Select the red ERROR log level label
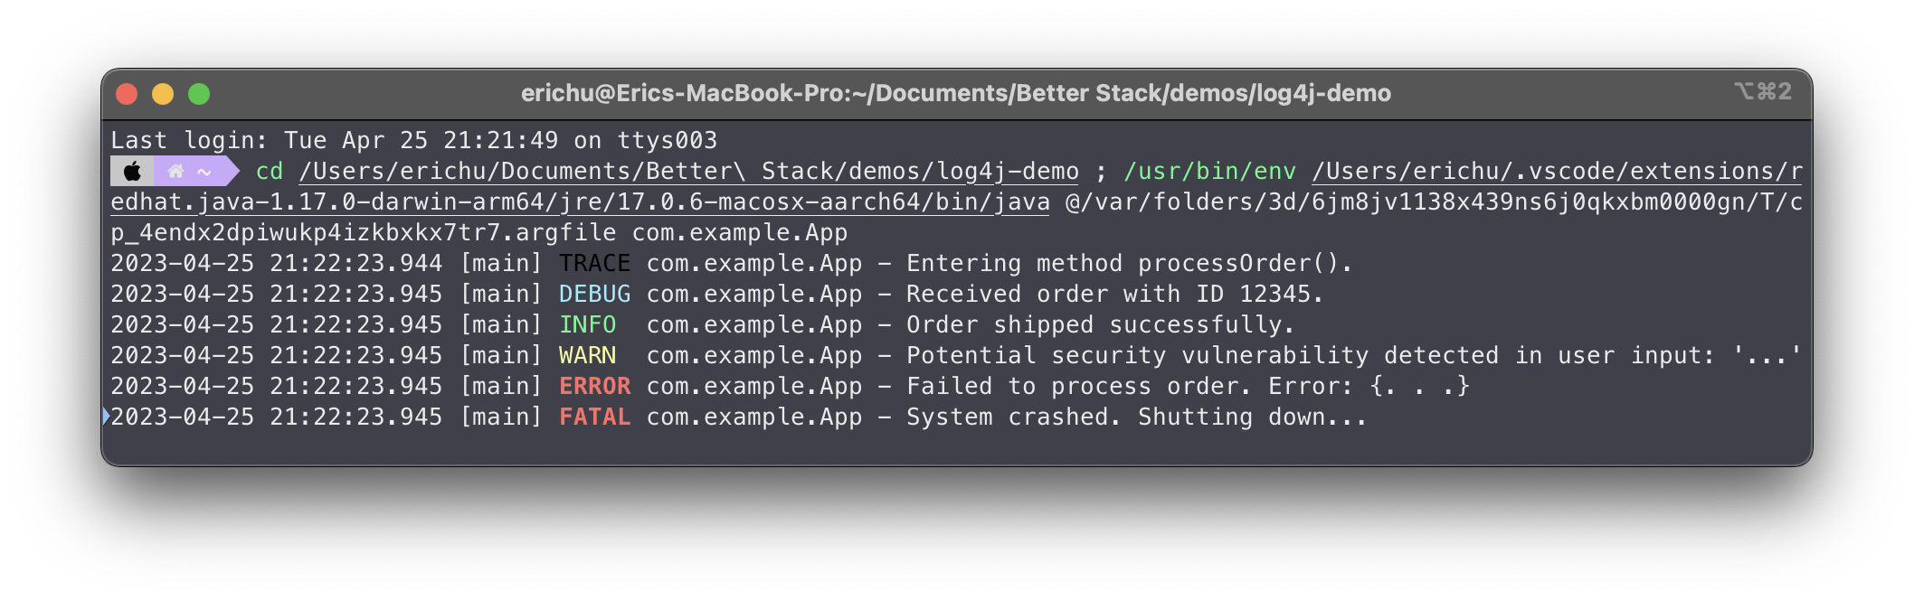The height and width of the screenshot is (600, 1914). pyautogui.click(x=594, y=387)
